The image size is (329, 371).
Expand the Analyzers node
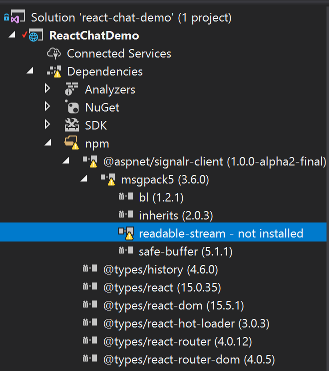[47, 88]
